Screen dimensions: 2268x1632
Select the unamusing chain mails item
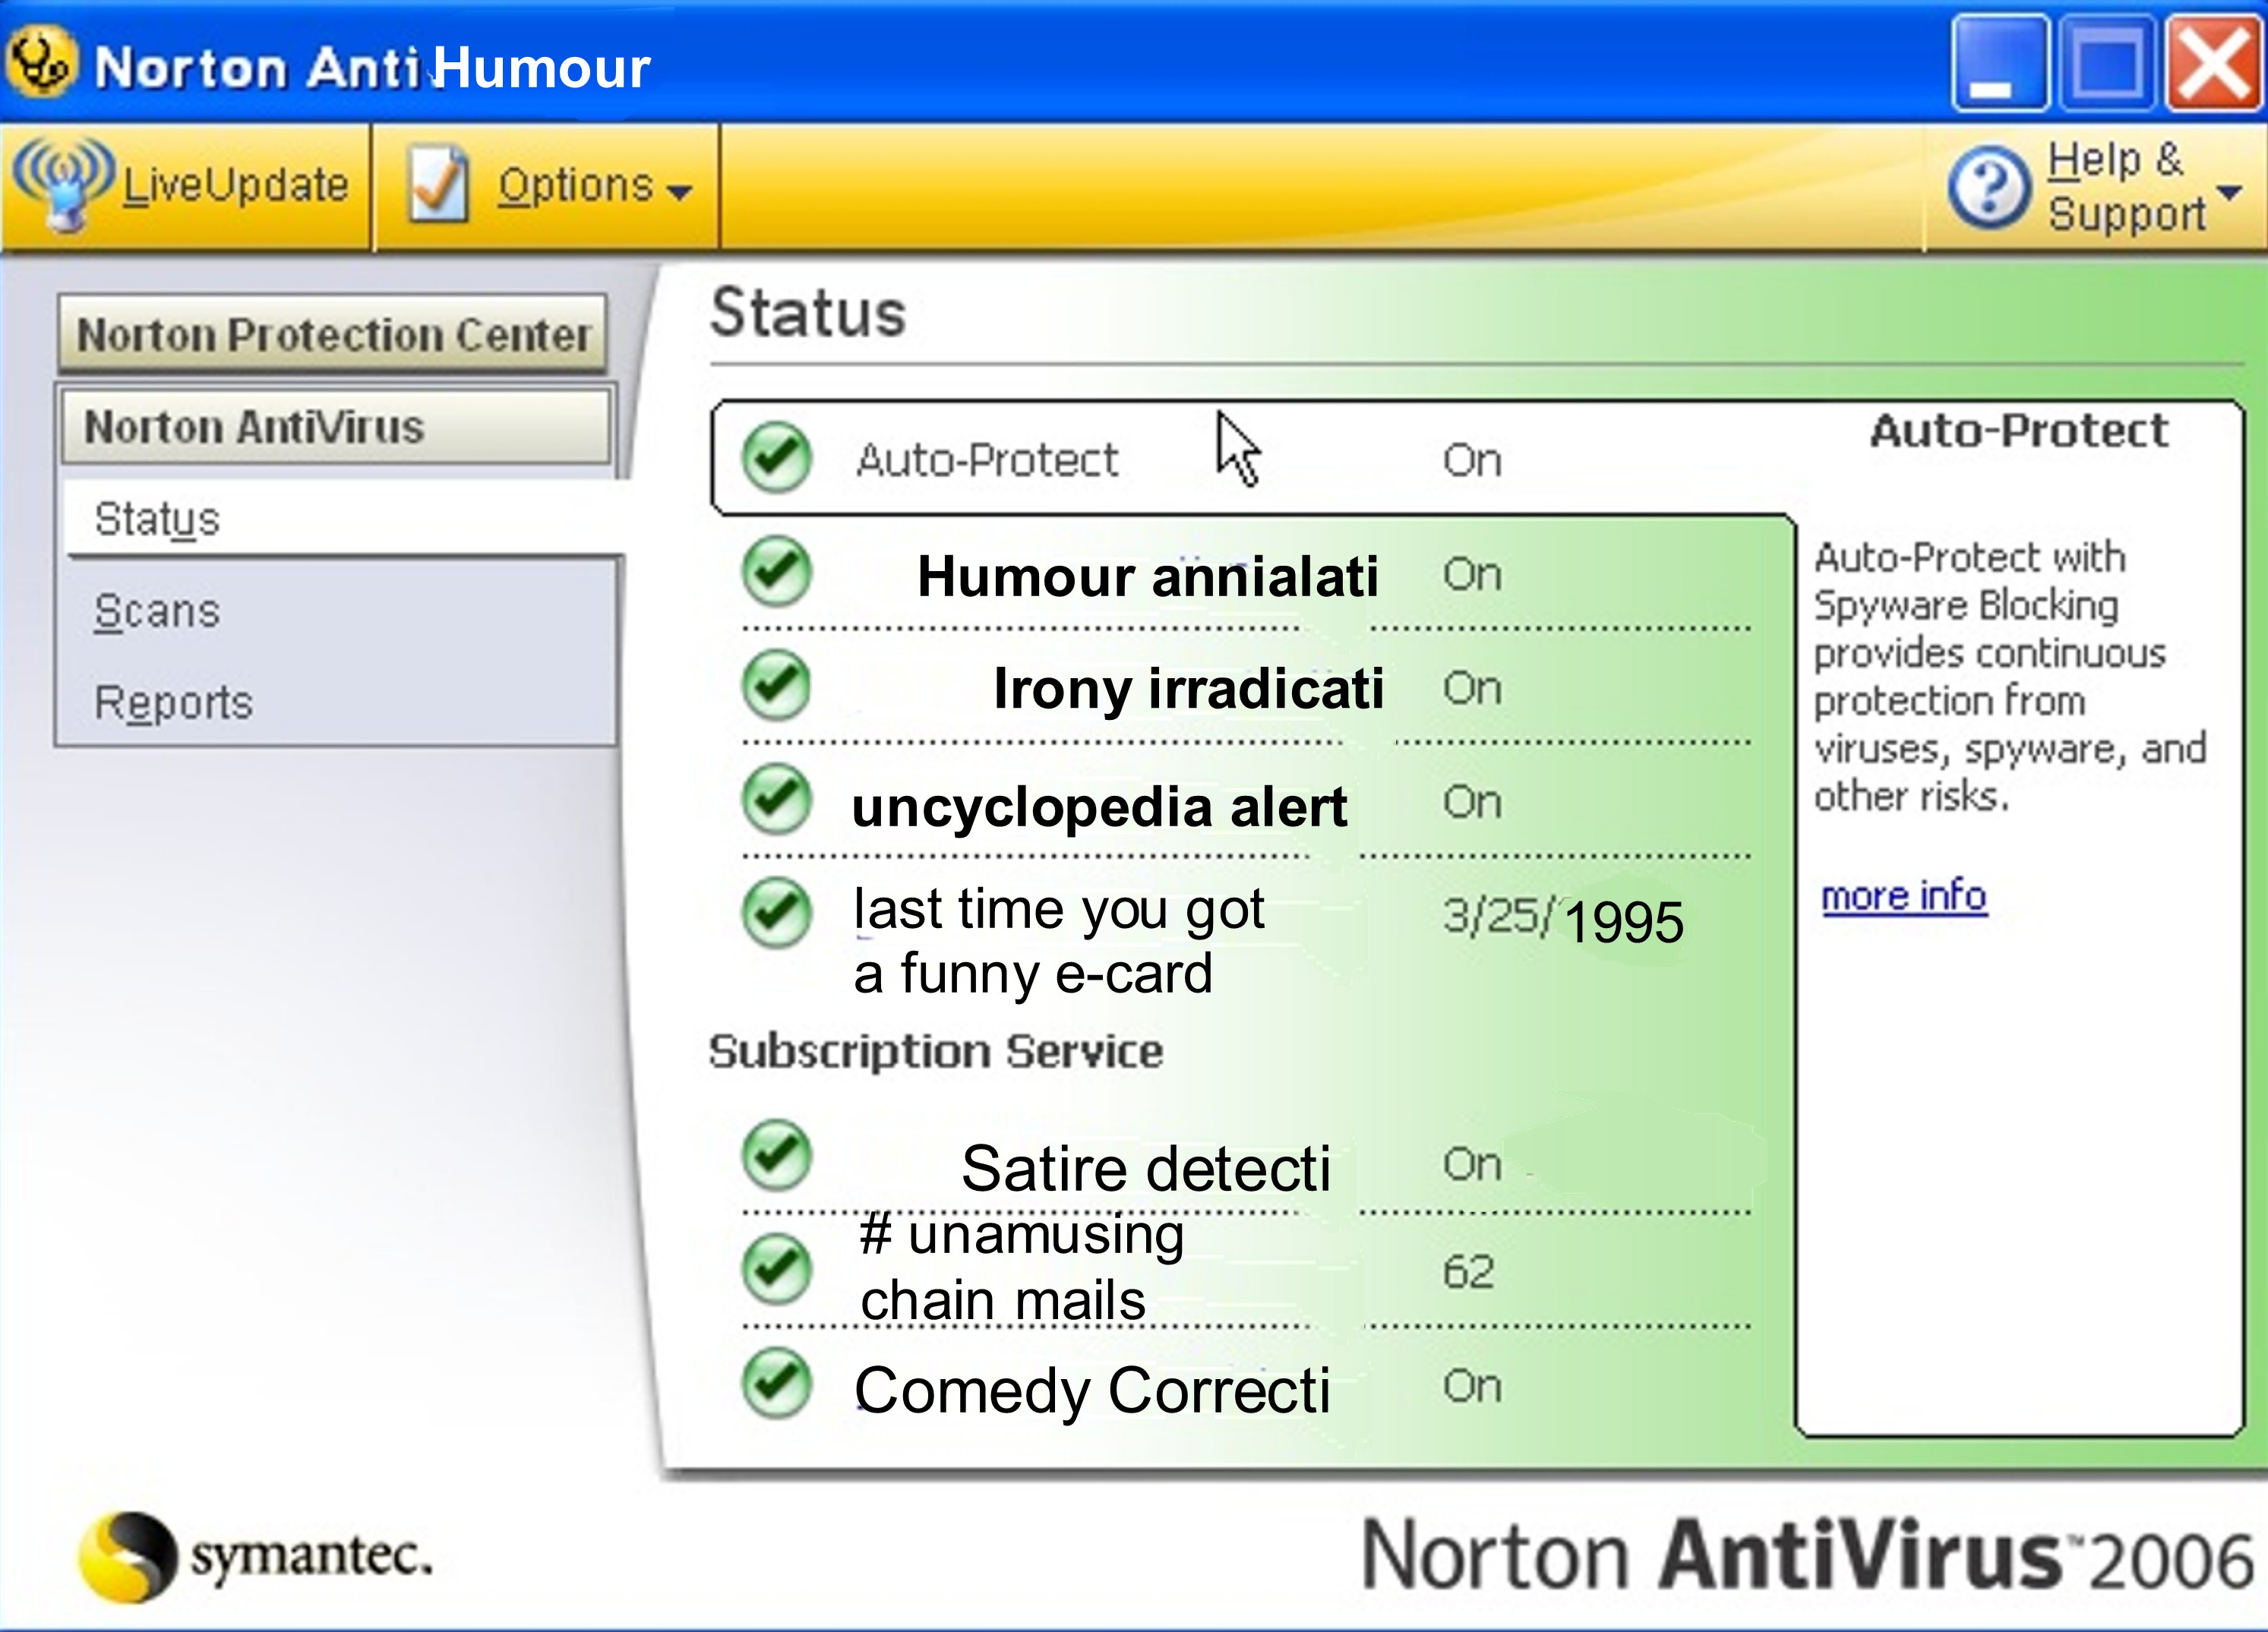1022,1267
